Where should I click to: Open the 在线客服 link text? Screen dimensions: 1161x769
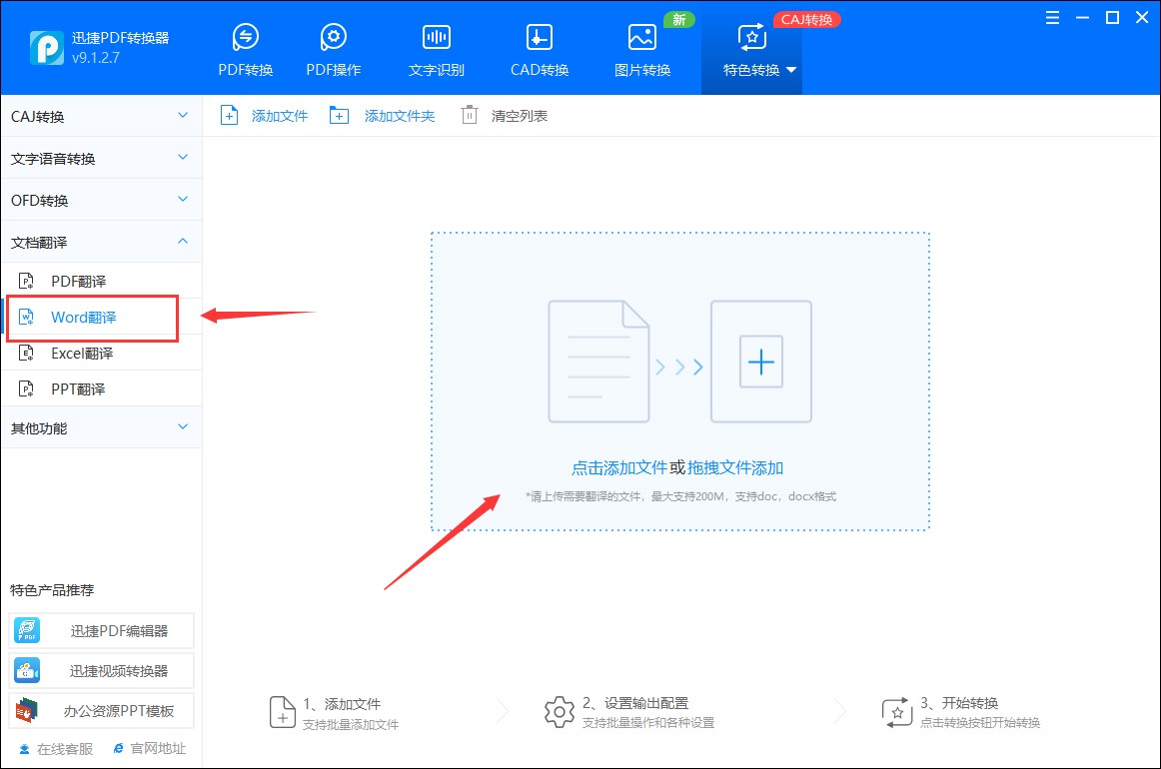click(x=65, y=749)
